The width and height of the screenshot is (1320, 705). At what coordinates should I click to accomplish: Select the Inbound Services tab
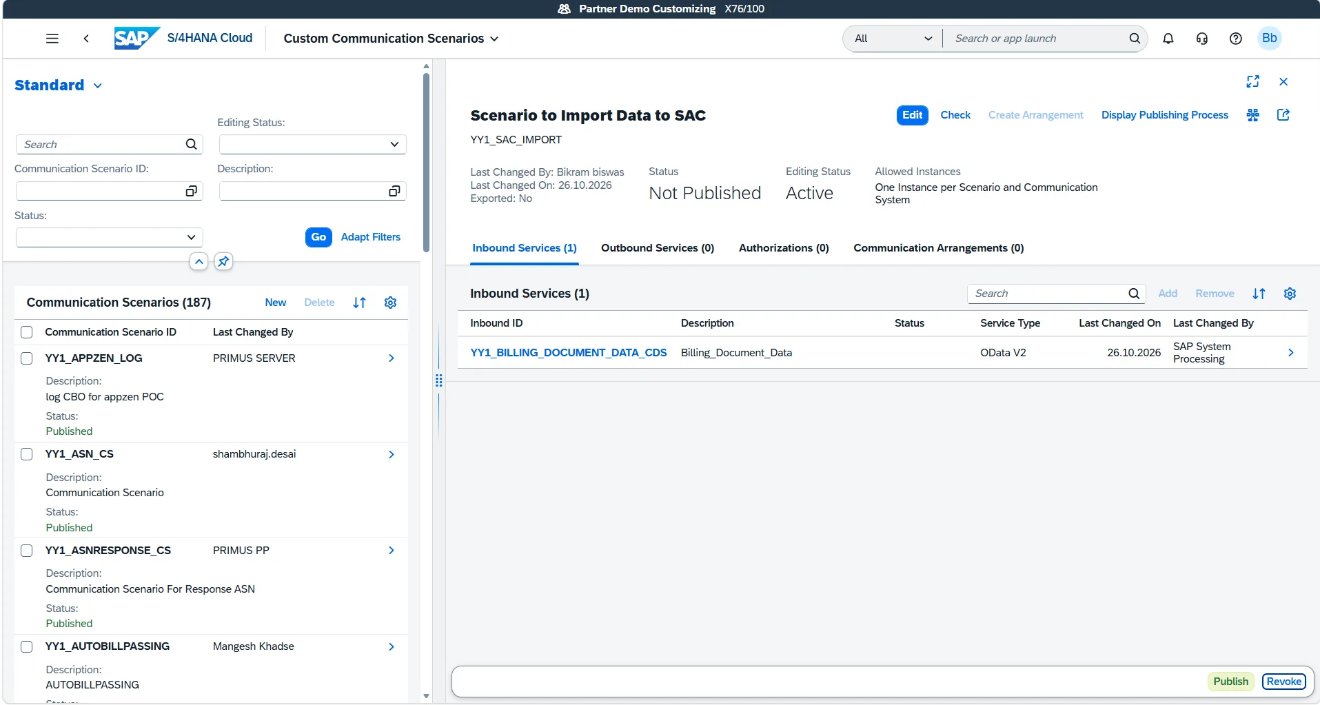pos(525,248)
